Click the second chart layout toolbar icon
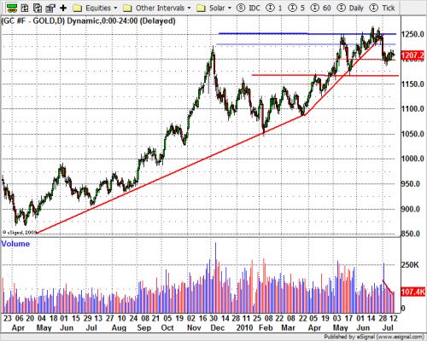 25,8
